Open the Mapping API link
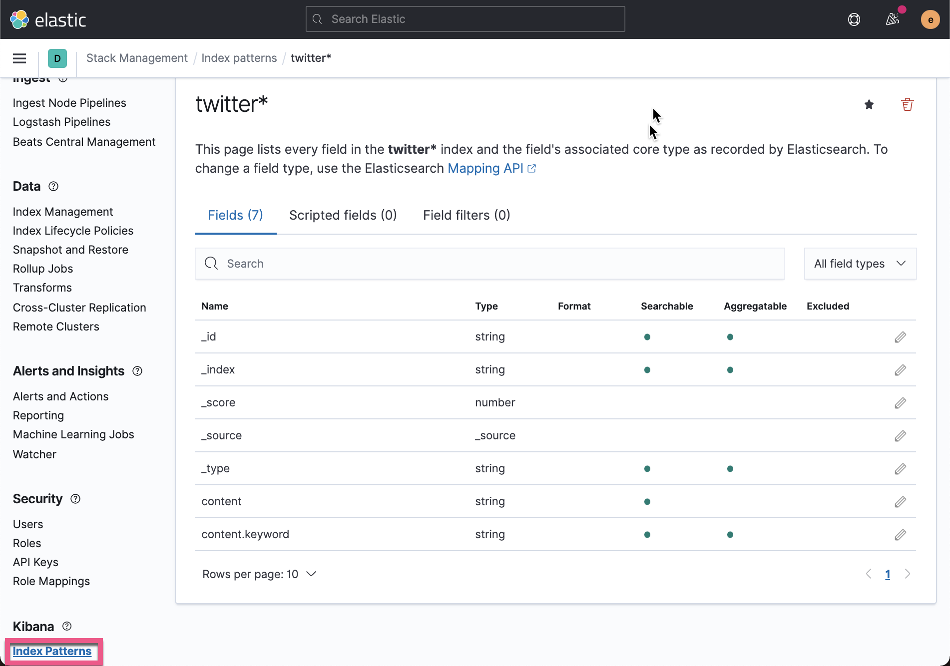 [485, 168]
